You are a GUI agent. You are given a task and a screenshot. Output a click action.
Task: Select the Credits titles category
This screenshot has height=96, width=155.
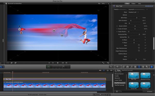point(117,76)
